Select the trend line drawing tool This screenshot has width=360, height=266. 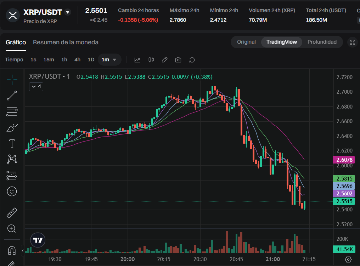coord(12,96)
